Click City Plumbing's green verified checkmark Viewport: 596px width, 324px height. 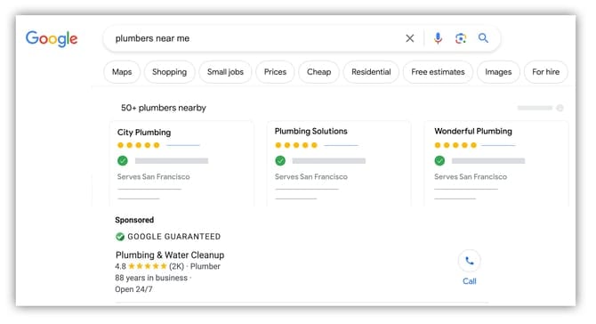(123, 161)
